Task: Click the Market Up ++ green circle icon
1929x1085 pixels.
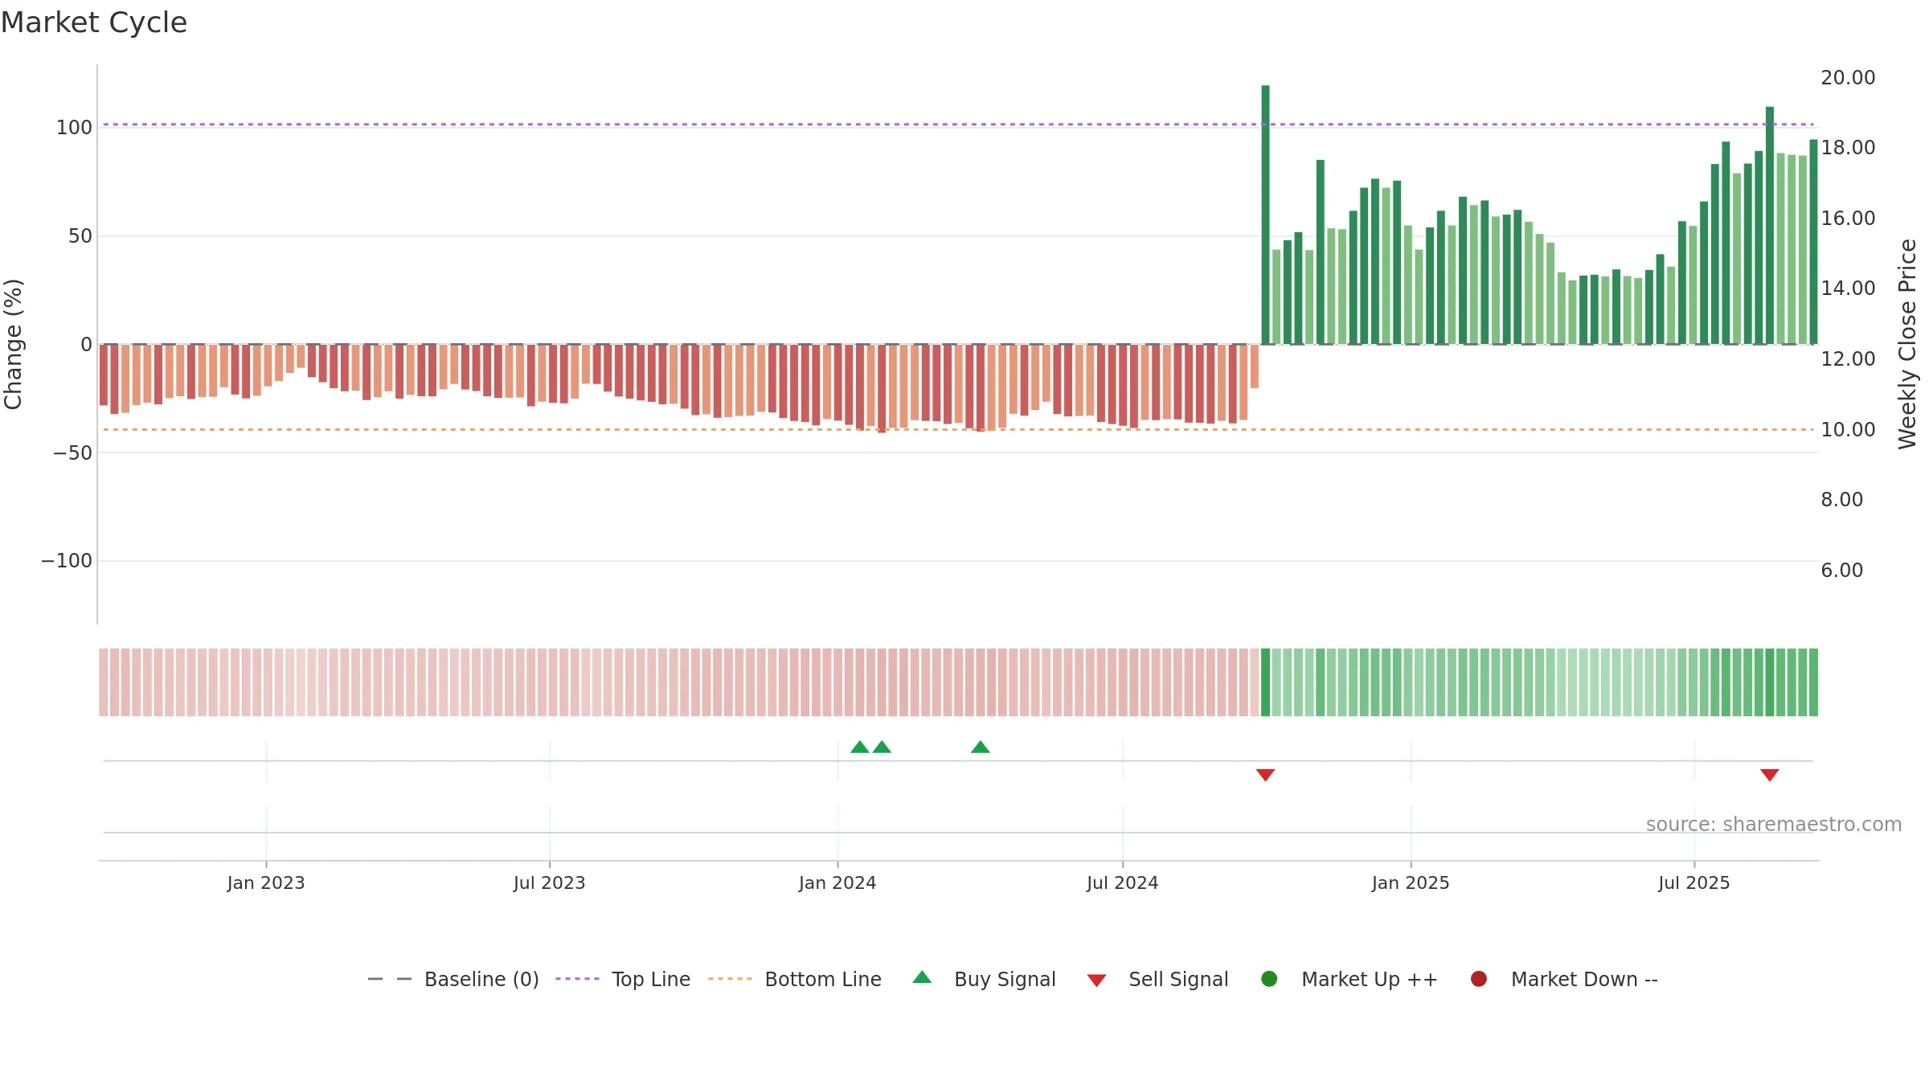Action: [1269, 979]
